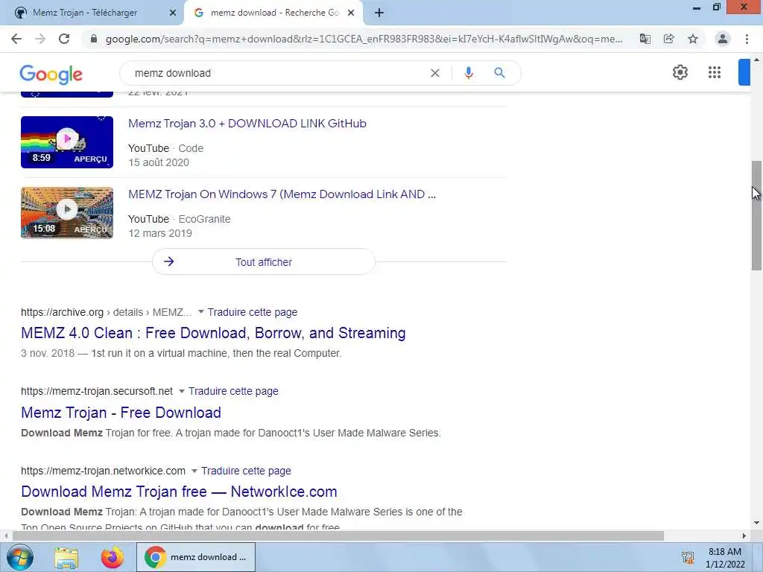763x572 pixels.
Task: Open Windows Explorer from taskbar
Action: (x=66, y=557)
